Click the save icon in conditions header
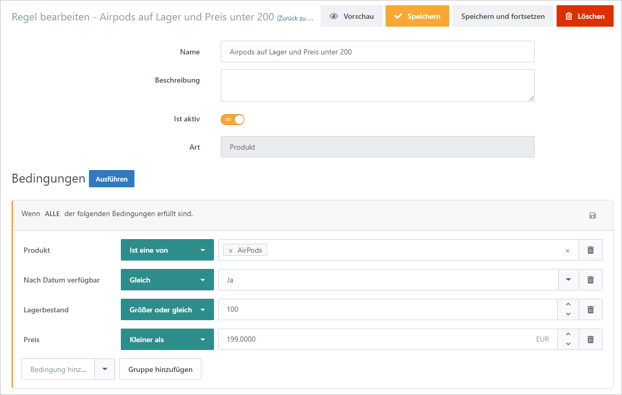This screenshot has height=395, width=622. point(592,216)
